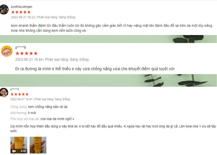The height and width of the screenshot is (155, 217).
Task: Open the pvothituyetngan username link
Action: 22,7
